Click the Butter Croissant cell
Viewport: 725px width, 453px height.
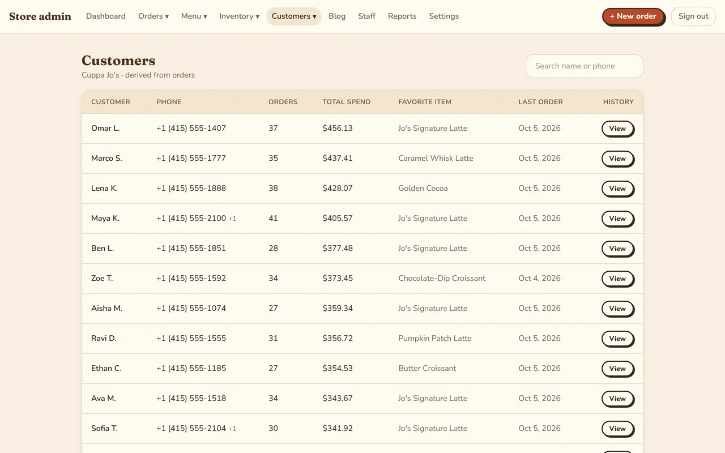pyautogui.click(x=427, y=369)
